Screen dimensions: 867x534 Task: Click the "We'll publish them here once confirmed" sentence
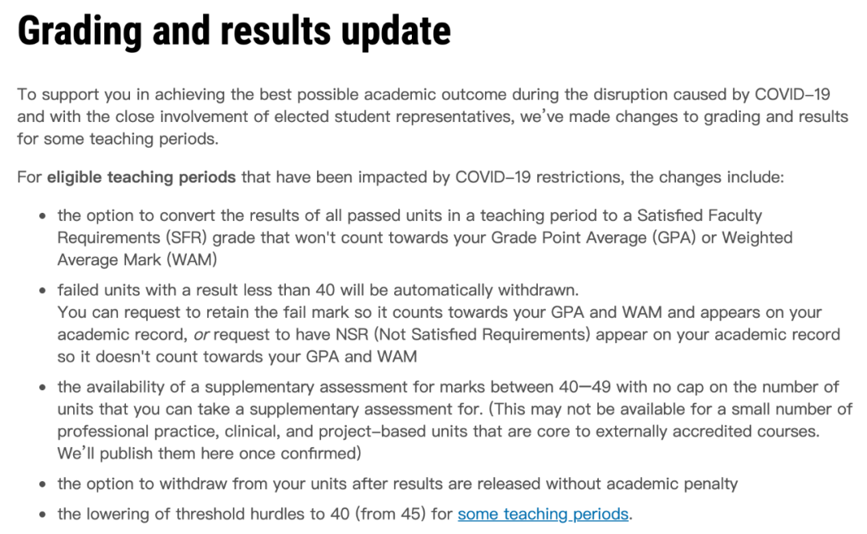[x=209, y=454]
